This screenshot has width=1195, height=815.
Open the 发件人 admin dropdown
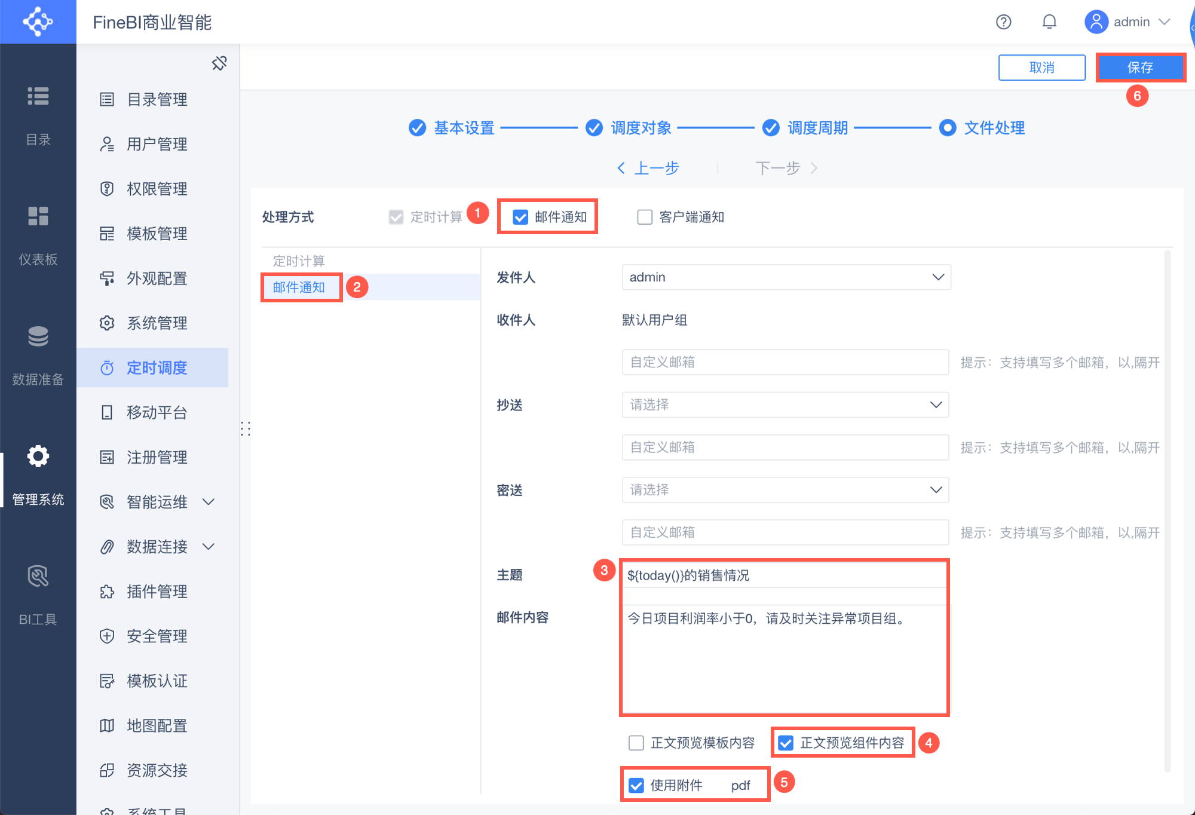pyautogui.click(x=786, y=277)
